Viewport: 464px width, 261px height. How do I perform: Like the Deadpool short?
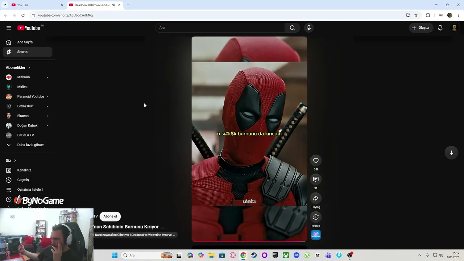[x=316, y=161]
